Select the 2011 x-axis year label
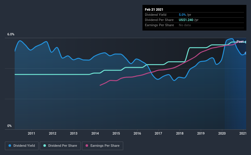This screenshot has width=251, height=155. pyautogui.click(x=31, y=133)
